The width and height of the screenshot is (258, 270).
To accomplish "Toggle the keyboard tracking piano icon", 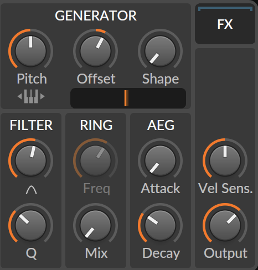I will tap(31, 96).
